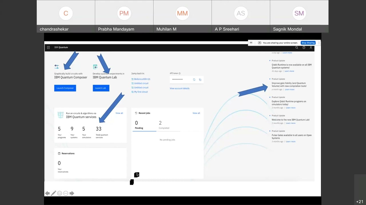The width and height of the screenshot is (366, 205).
Task: Learn more about new IBM Quantum Lab
Action: point(291,123)
